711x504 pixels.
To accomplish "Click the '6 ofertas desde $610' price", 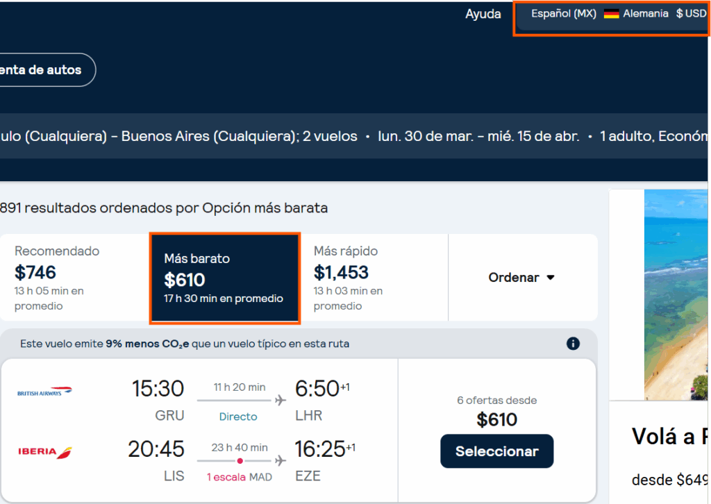I will pos(496,411).
